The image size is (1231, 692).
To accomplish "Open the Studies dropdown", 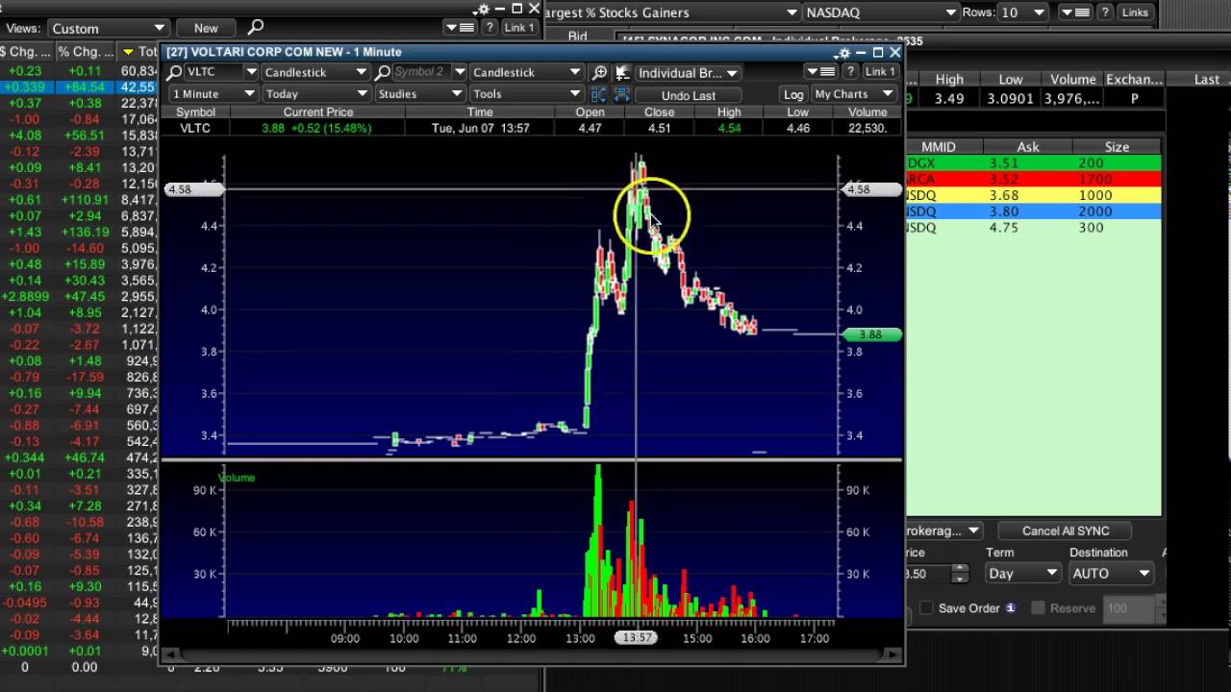I will 419,94.
